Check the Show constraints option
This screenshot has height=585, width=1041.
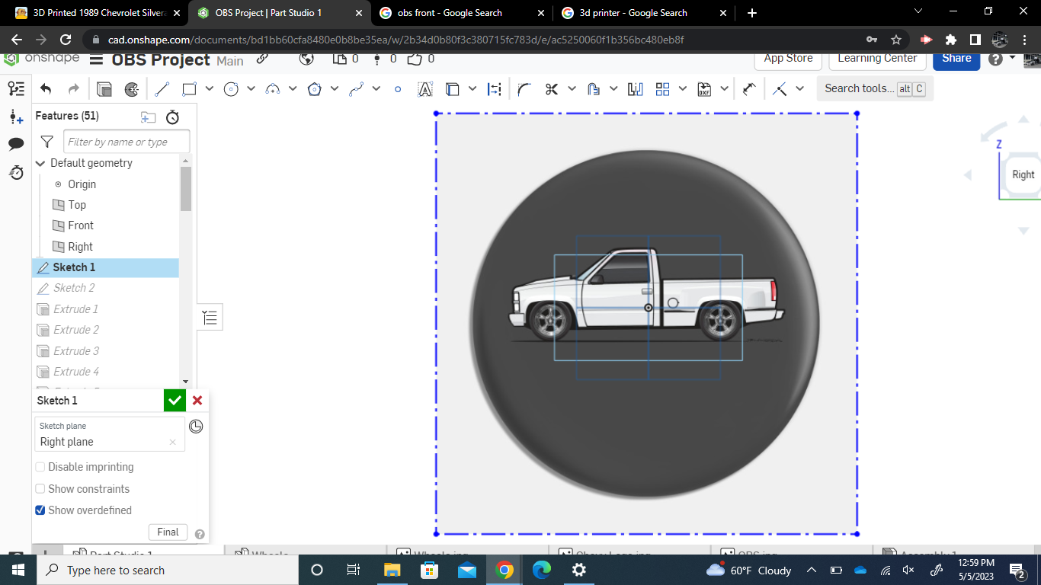pos(40,488)
